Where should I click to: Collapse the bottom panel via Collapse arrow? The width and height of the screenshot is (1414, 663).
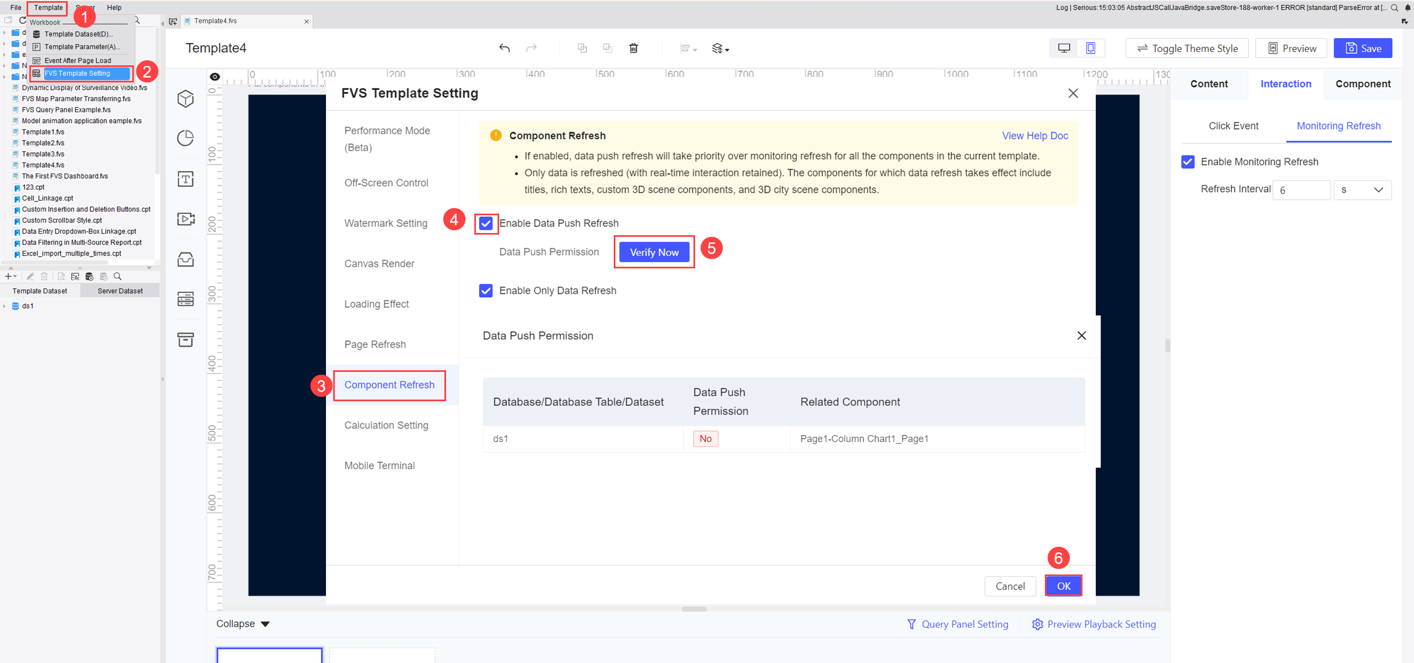pos(244,624)
